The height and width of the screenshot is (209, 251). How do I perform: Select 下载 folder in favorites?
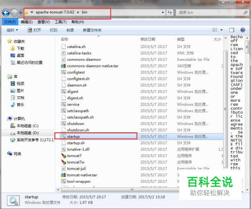tap(17, 48)
